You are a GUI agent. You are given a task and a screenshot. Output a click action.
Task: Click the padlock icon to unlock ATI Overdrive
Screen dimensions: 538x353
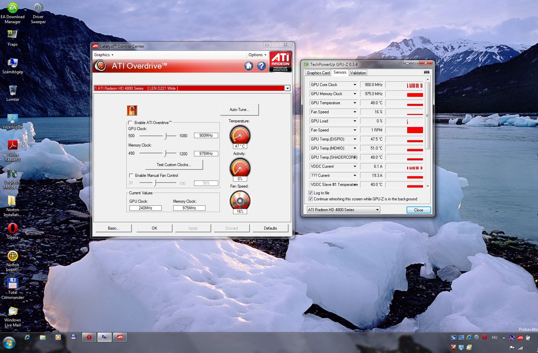[132, 110]
